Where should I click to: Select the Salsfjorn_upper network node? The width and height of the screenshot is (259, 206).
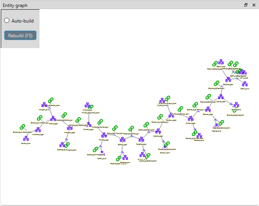[53, 118]
